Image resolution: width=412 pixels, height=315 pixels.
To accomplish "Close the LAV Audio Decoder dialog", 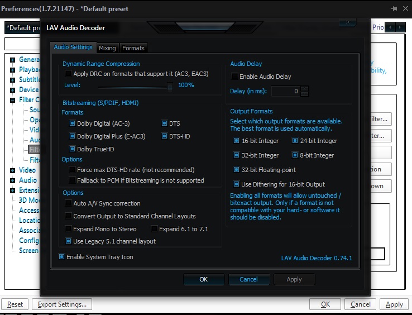I will click(x=348, y=22).
